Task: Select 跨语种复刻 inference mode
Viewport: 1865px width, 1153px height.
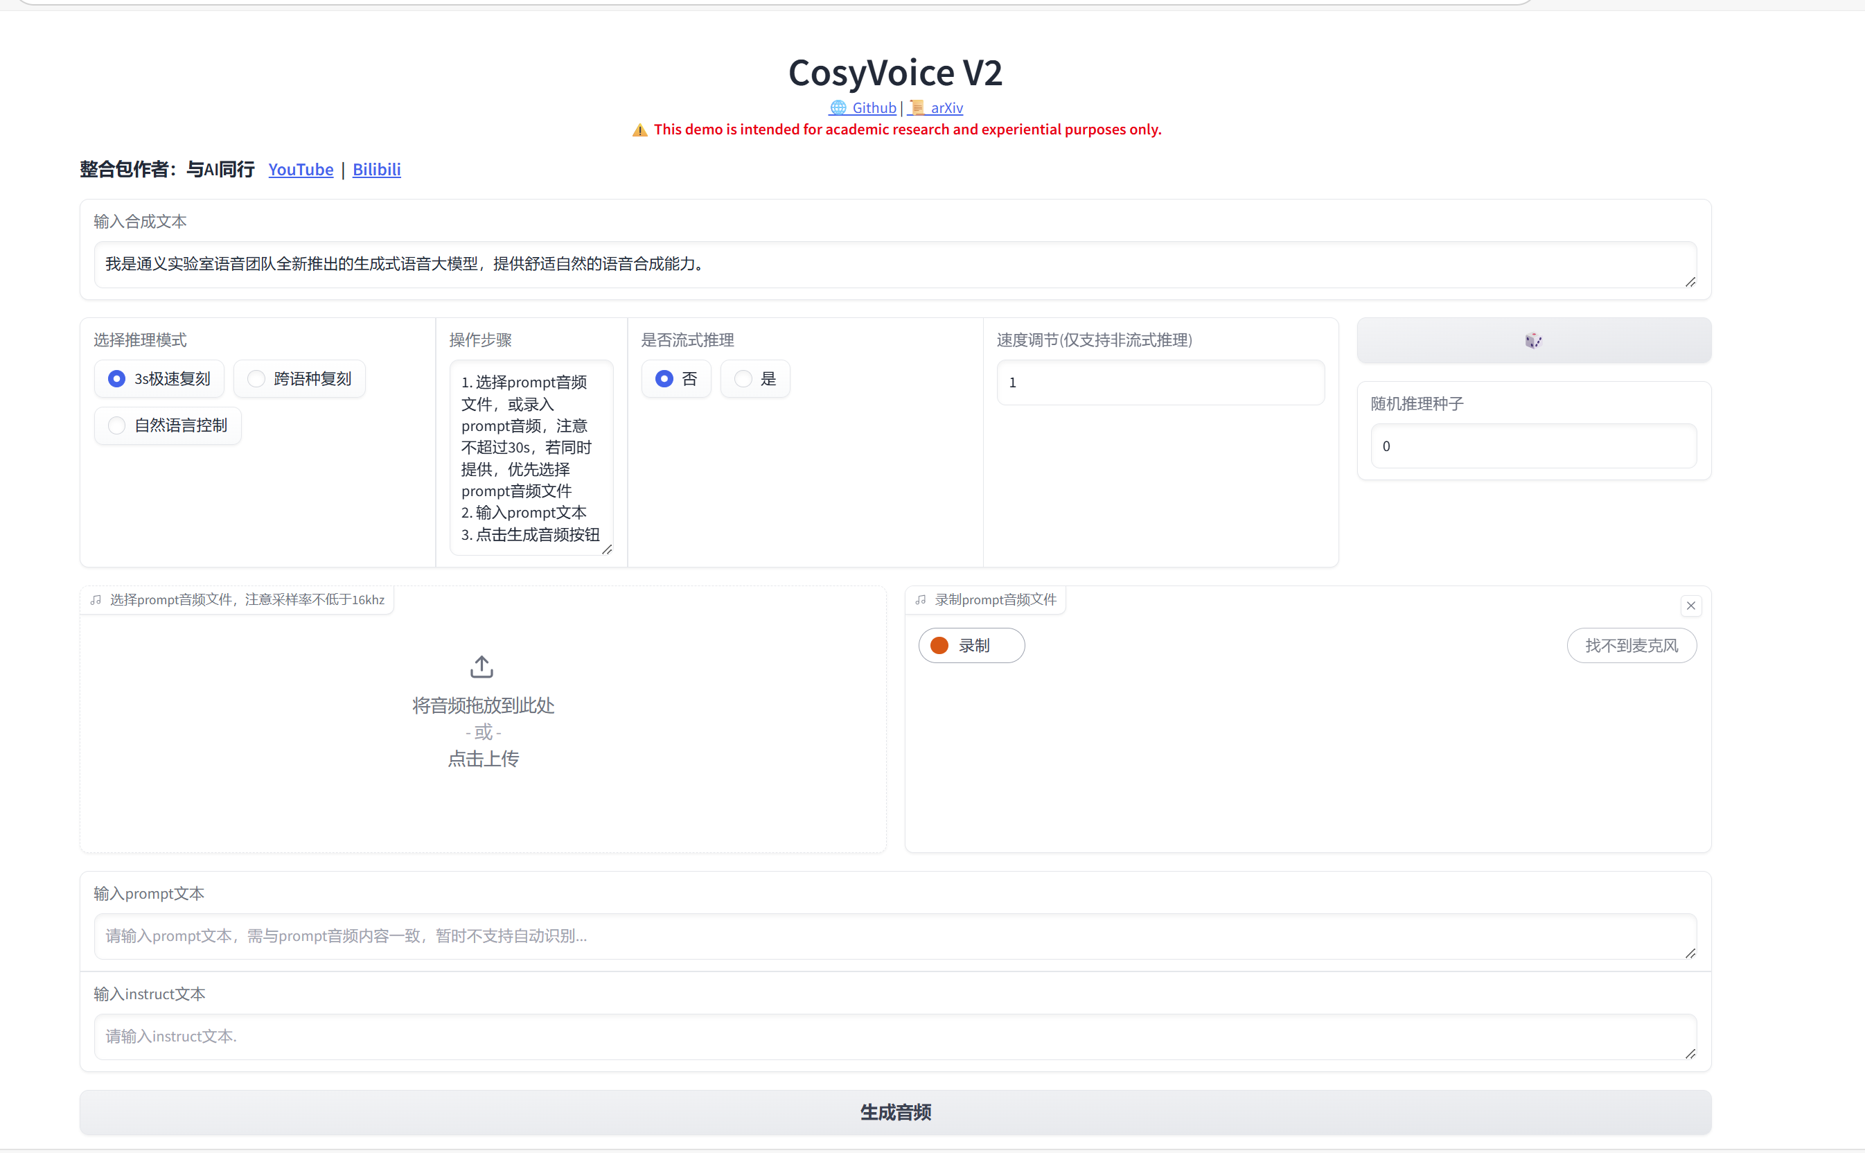Action: [x=300, y=379]
